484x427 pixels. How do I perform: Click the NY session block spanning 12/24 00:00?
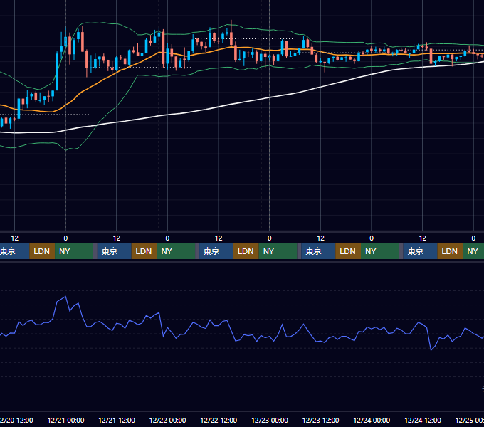[380, 251]
